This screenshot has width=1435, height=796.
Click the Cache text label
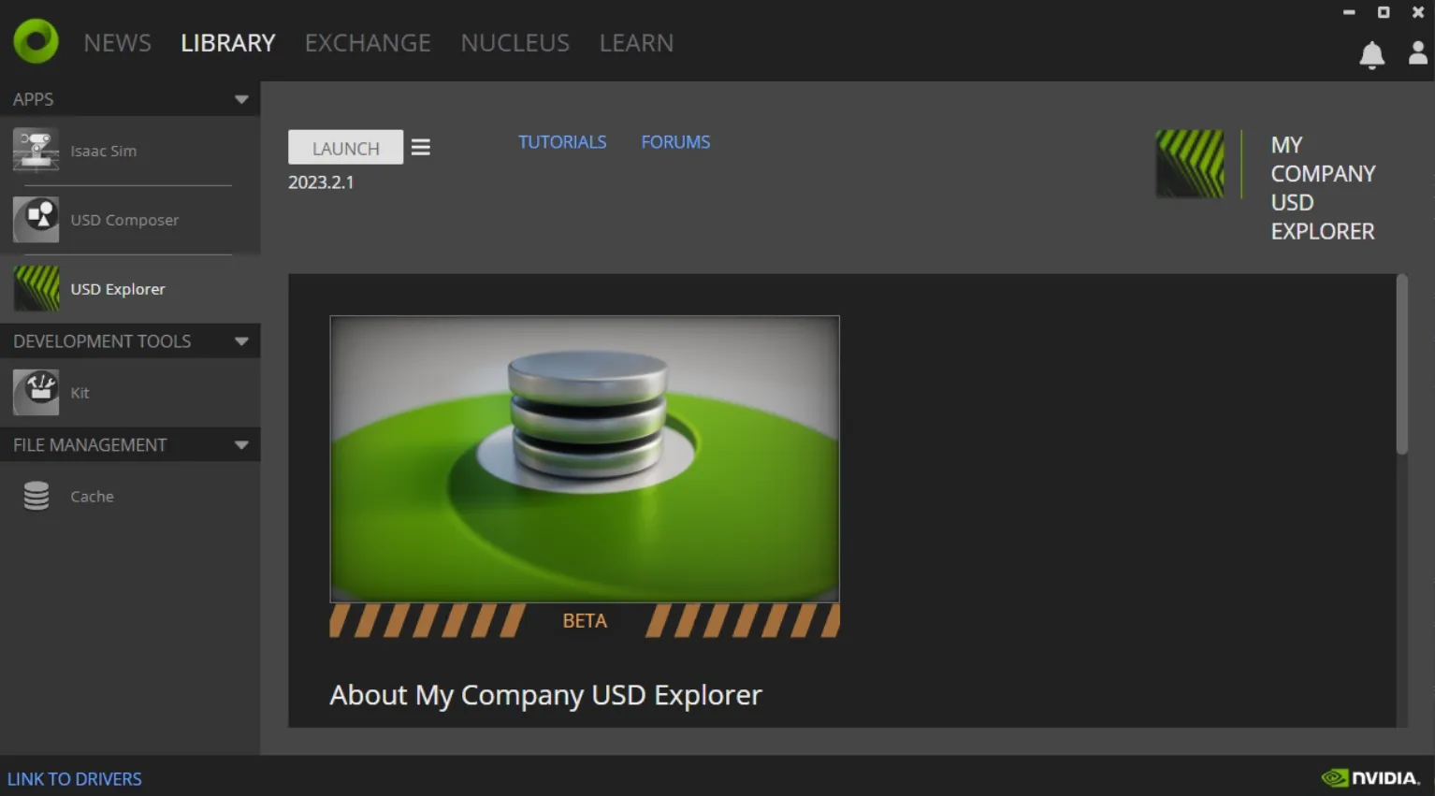92,497
